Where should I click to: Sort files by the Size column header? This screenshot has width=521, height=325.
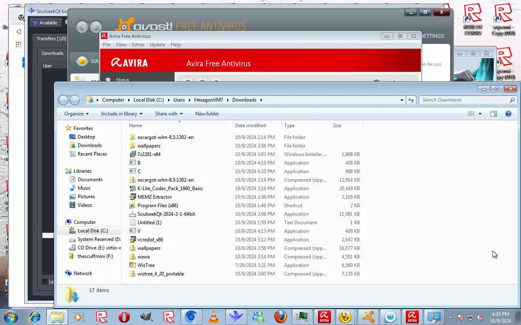346,126
